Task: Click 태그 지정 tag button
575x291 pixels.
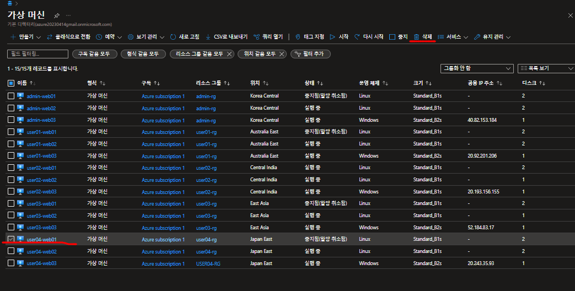Action: (x=310, y=36)
